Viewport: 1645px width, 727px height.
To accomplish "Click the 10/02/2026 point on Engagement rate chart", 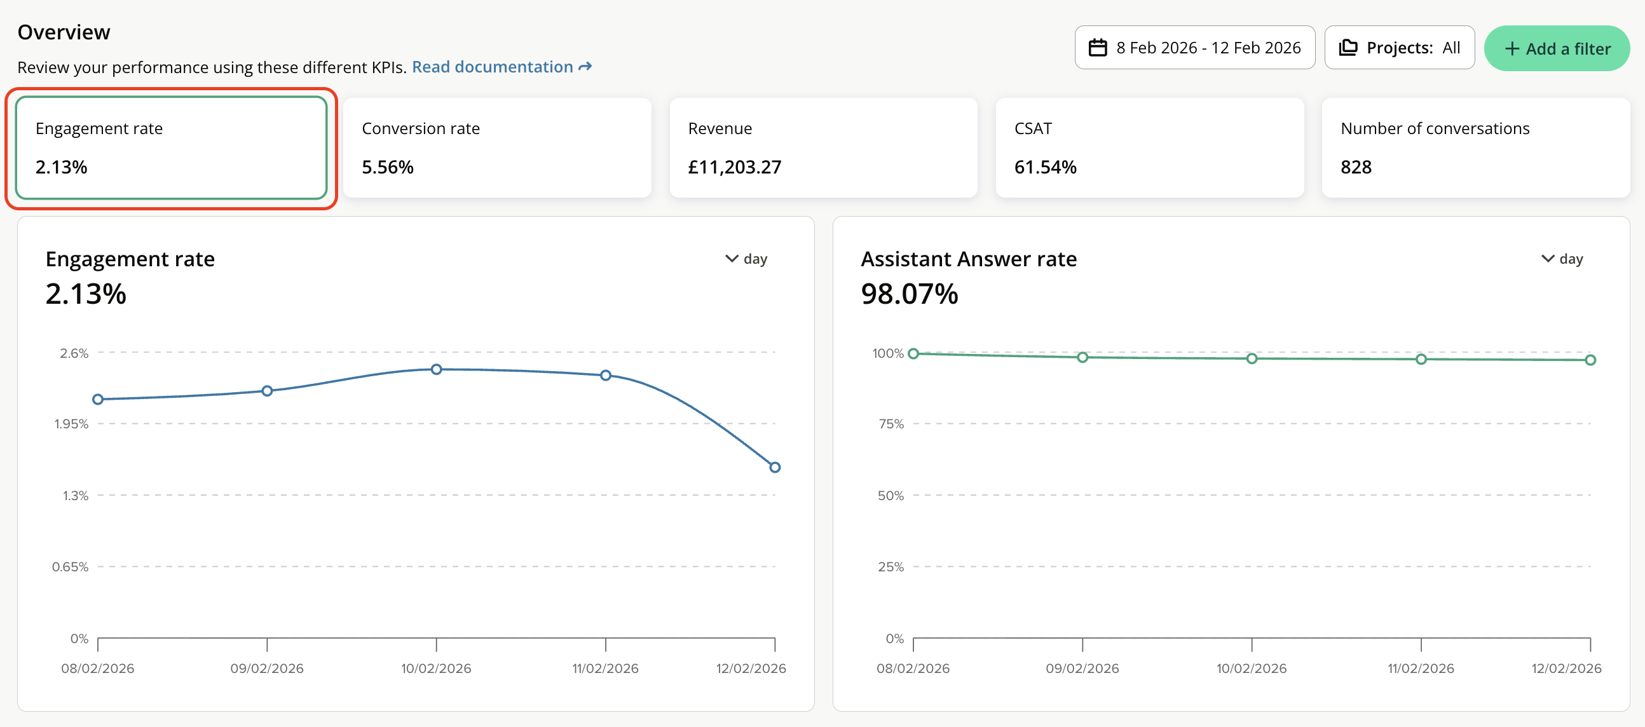I will click(x=436, y=370).
